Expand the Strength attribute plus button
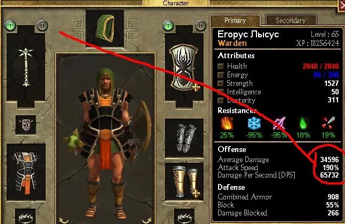Screen dimensions: 345x224 pos(220,83)
